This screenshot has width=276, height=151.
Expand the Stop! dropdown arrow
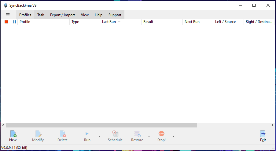(x=173, y=136)
